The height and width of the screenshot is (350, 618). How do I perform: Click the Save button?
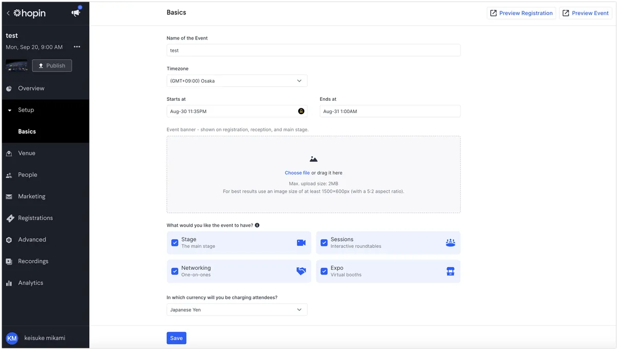pyautogui.click(x=176, y=338)
